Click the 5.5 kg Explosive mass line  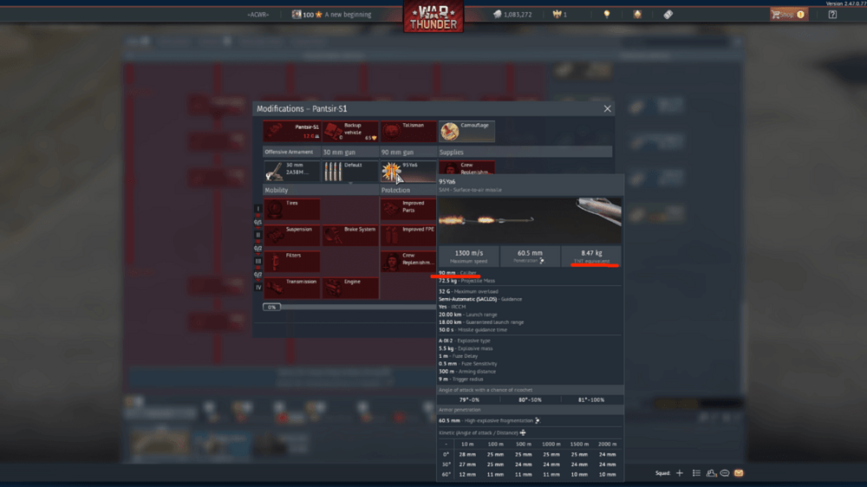pyautogui.click(x=466, y=348)
